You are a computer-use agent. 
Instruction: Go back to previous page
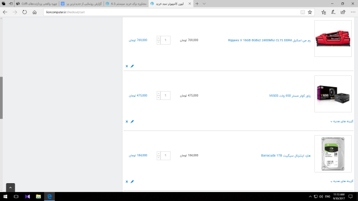click(x=5, y=12)
